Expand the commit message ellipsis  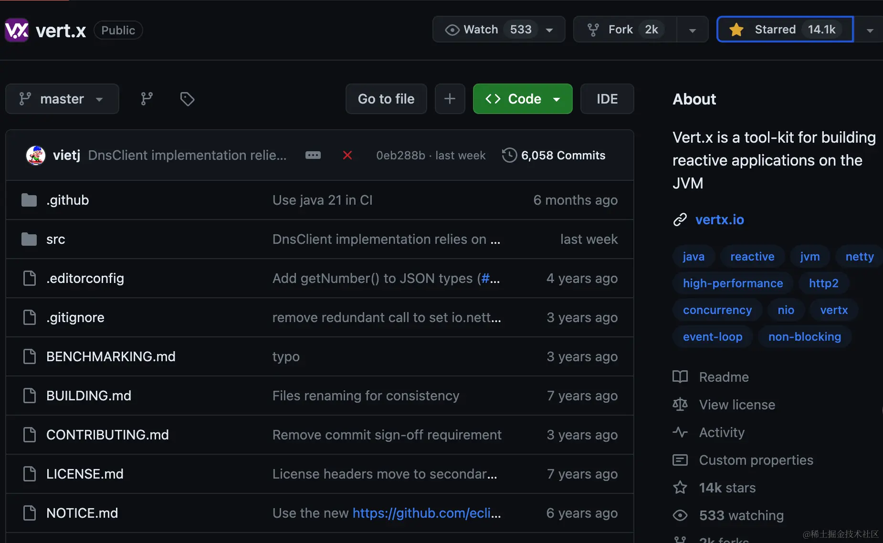[313, 155]
